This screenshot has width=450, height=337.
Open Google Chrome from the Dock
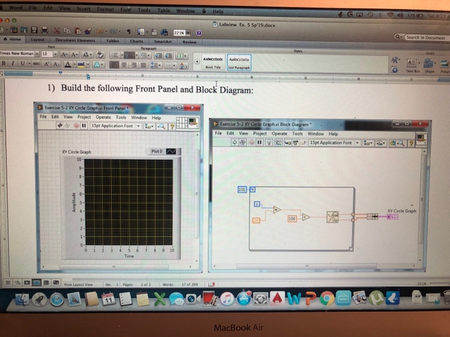[327, 298]
